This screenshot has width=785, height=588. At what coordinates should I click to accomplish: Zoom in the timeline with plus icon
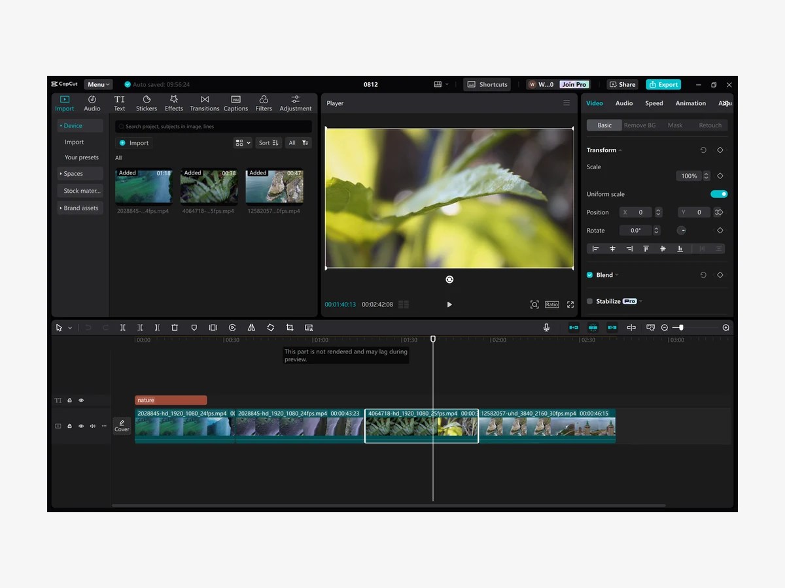click(725, 327)
